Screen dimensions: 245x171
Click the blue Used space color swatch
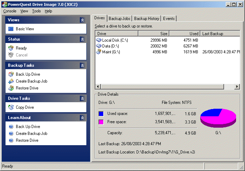pos(101,114)
